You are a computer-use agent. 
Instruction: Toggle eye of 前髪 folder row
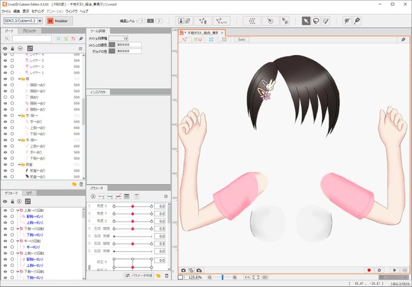5,165
